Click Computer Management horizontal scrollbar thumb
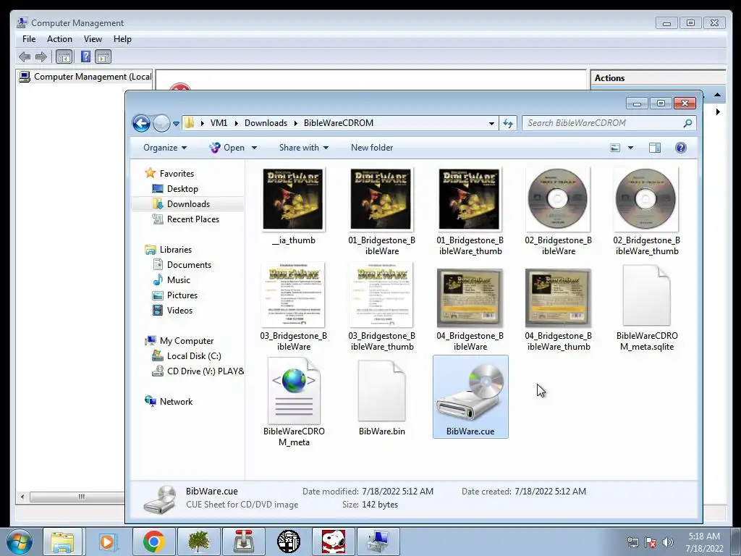The width and height of the screenshot is (741, 556). (78, 497)
